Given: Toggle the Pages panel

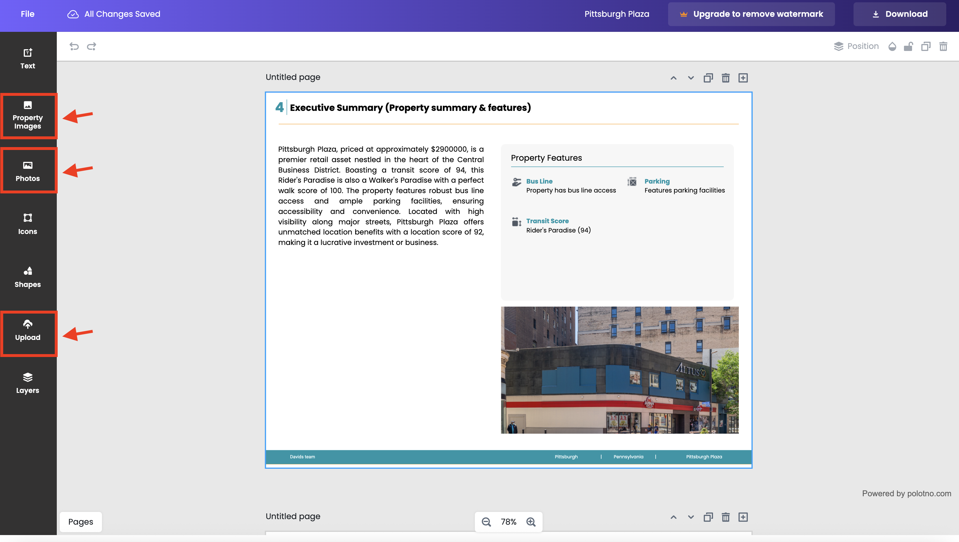Looking at the screenshot, I should coord(81,521).
